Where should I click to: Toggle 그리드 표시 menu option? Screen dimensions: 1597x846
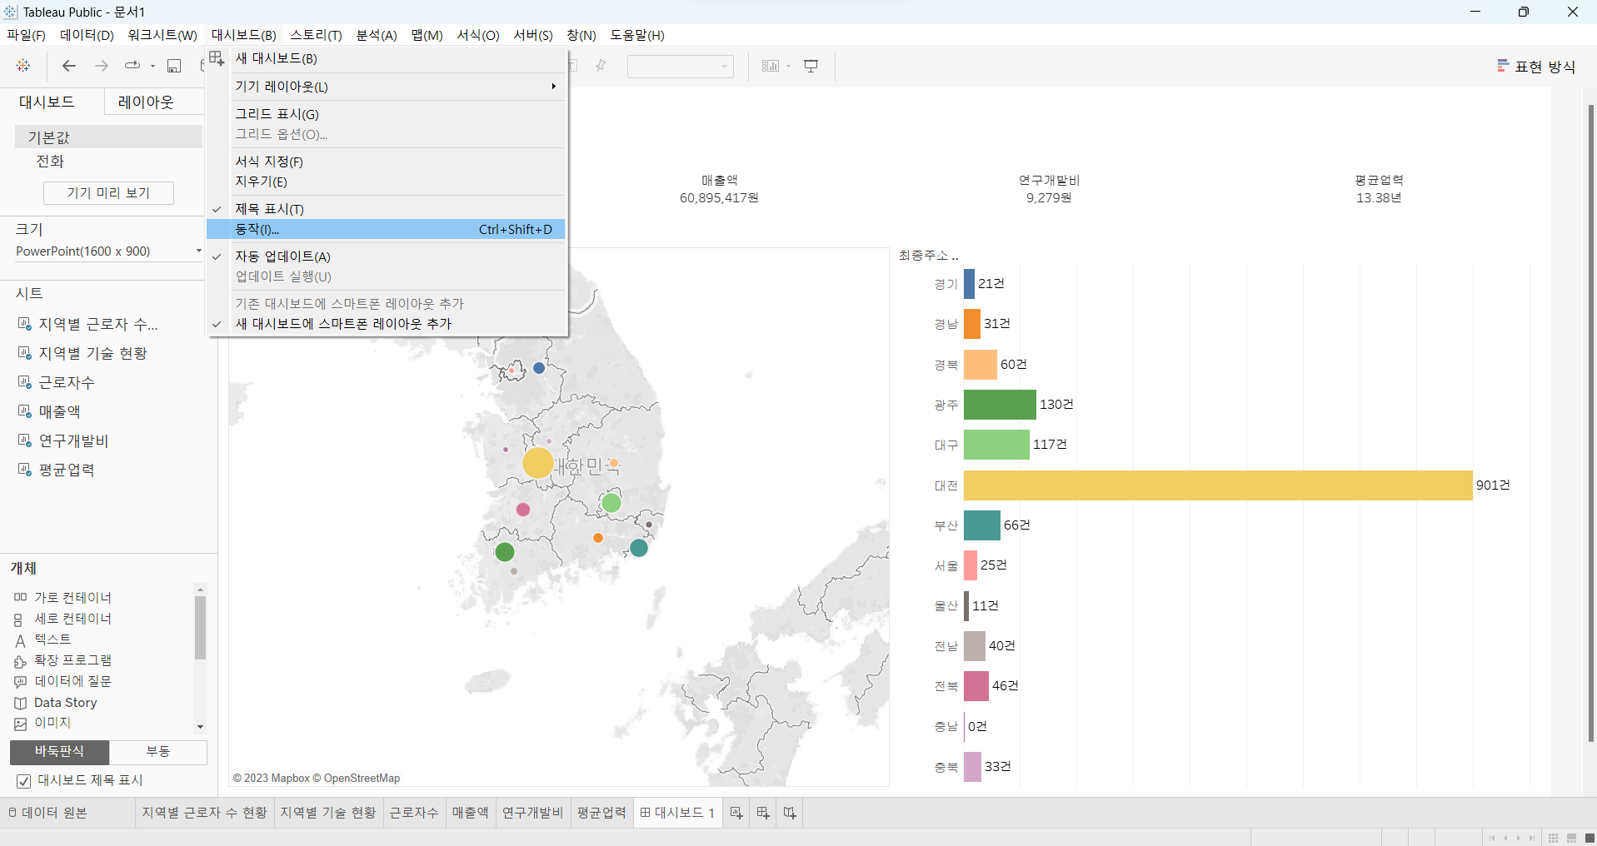click(387, 114)
